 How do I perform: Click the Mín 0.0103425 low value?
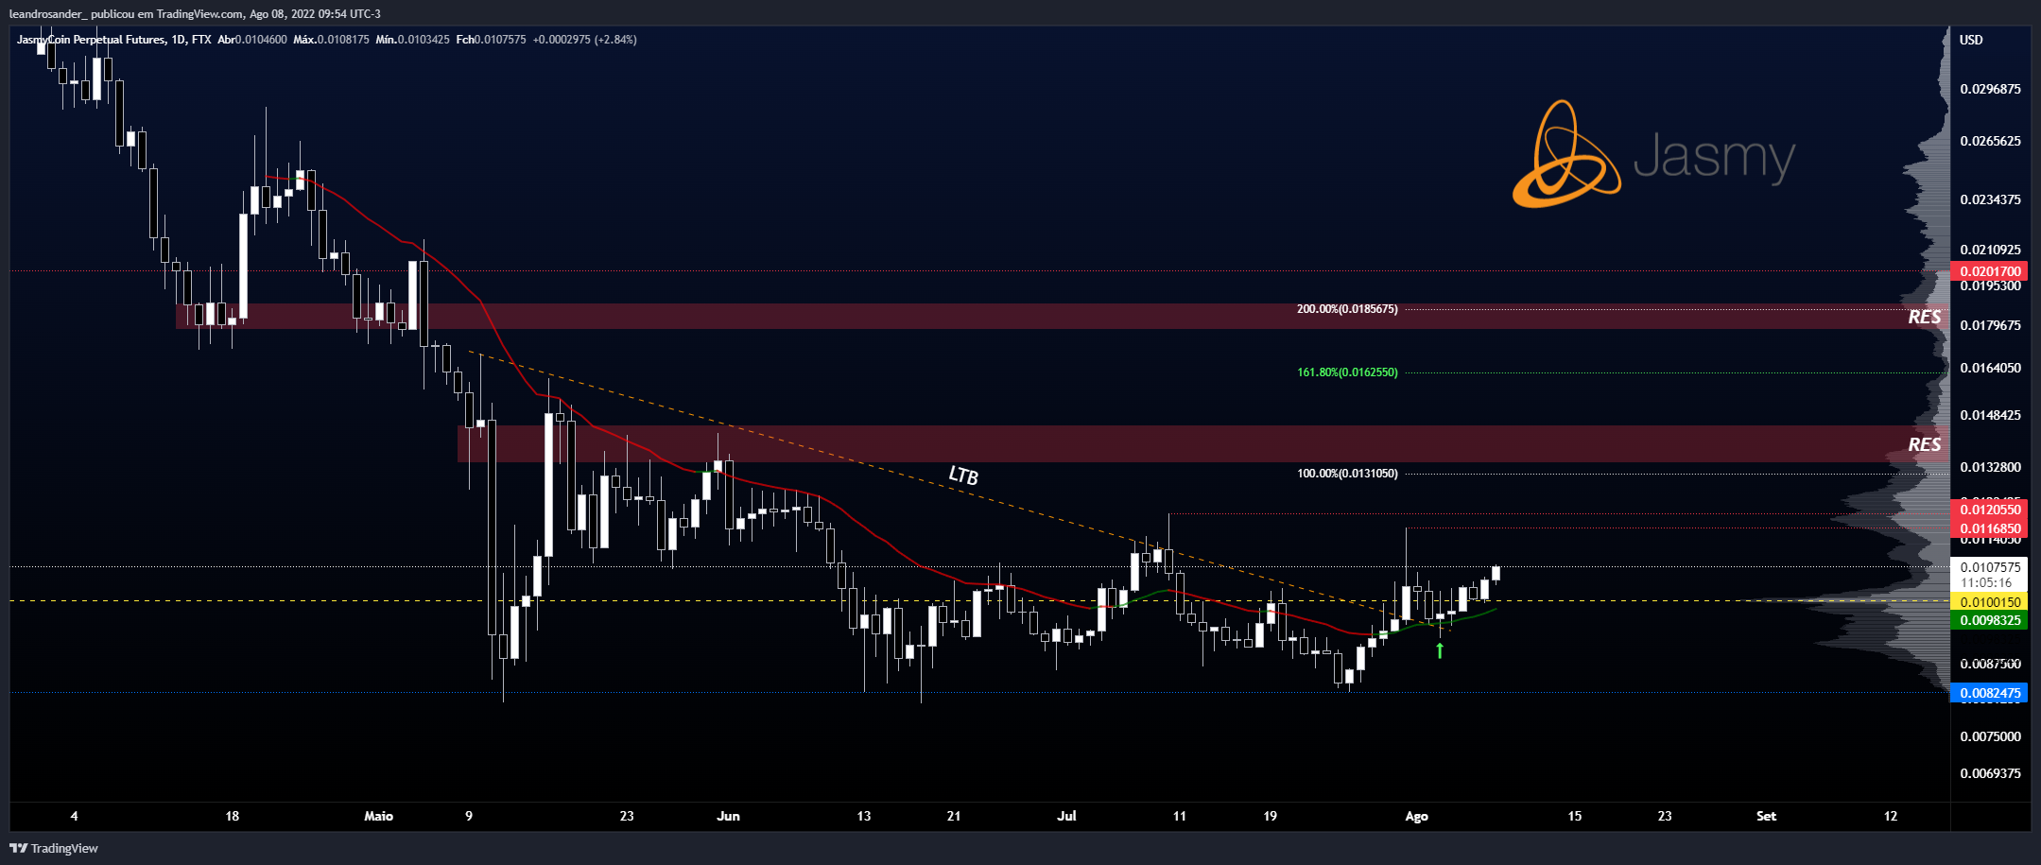coord(412,40)
